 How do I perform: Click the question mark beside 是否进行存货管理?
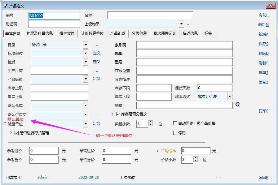tap(11, 133)
